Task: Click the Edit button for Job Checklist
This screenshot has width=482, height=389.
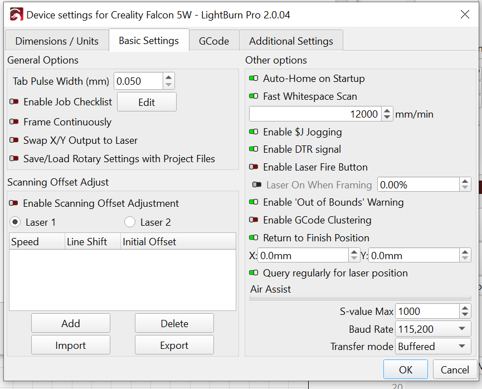Action: (147, 103)
